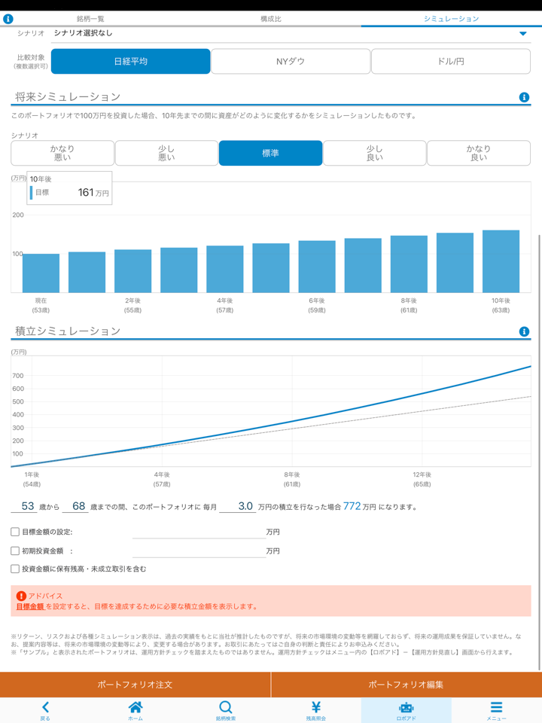Click info icon next to 積立シミュレーション
Image resolution: width=542 pixels, height=723 pixels.
coord(524,331)
